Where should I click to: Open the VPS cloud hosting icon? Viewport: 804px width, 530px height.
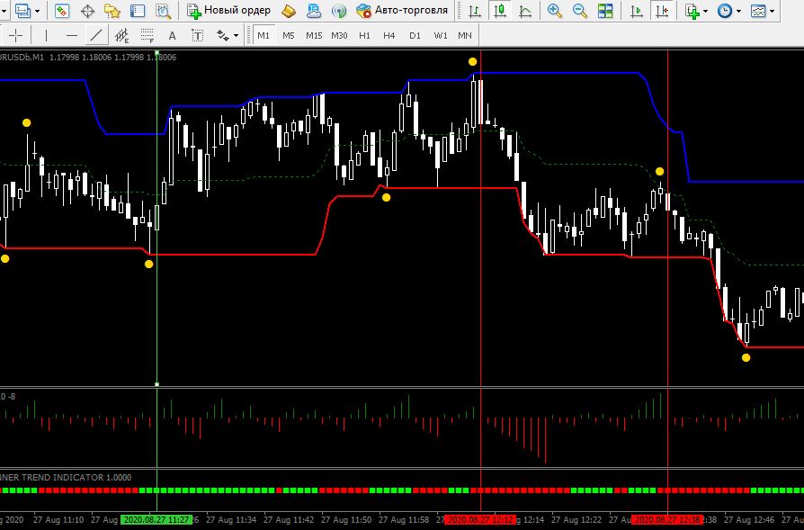click(313, 10)
